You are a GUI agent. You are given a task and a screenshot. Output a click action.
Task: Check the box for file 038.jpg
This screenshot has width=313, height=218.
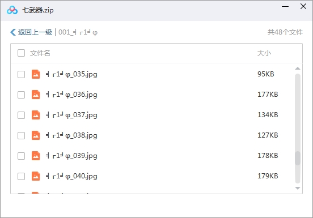21,135
